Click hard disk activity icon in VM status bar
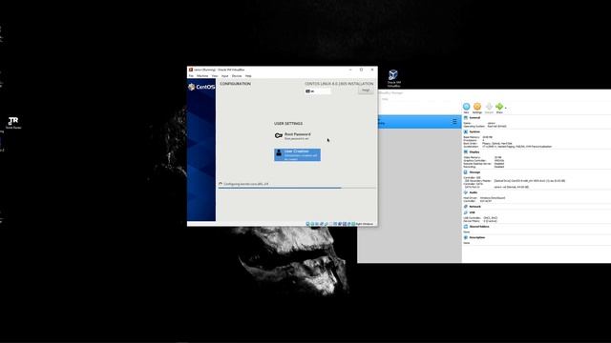Image resolution: width=611 pixels, height=343 pixels. tap(307, 224)
